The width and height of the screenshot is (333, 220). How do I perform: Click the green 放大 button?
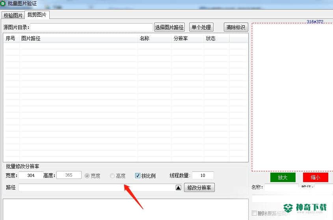point(283,177)
